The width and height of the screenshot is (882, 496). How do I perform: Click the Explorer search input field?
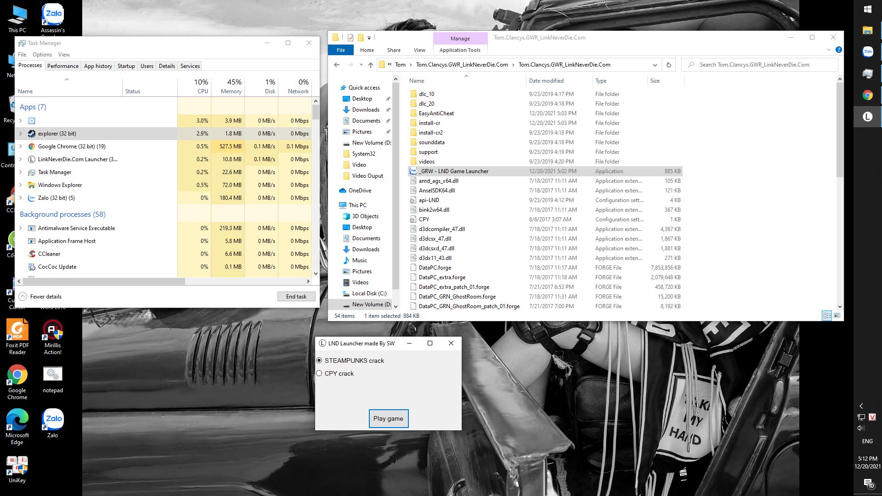pyautogui.click(x=763, y=65)
